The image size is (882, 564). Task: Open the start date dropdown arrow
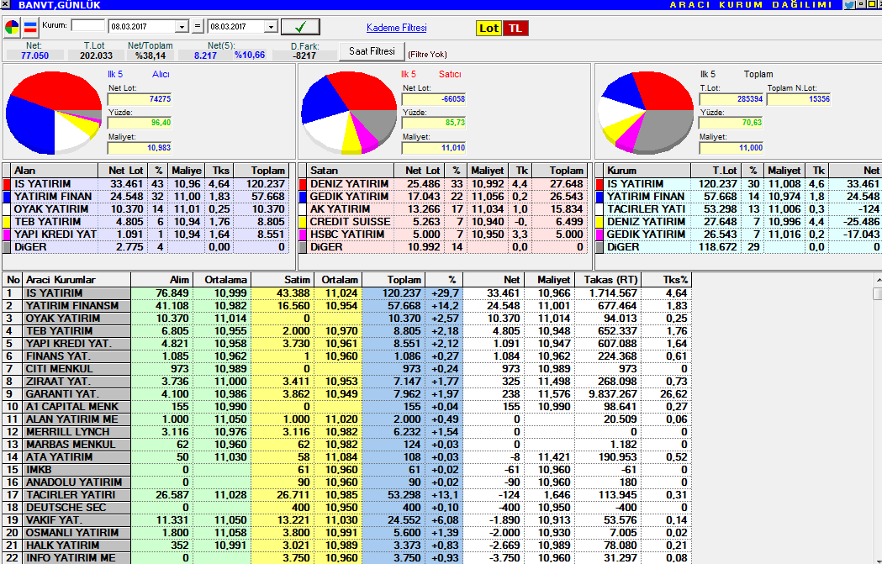[182, 26]
